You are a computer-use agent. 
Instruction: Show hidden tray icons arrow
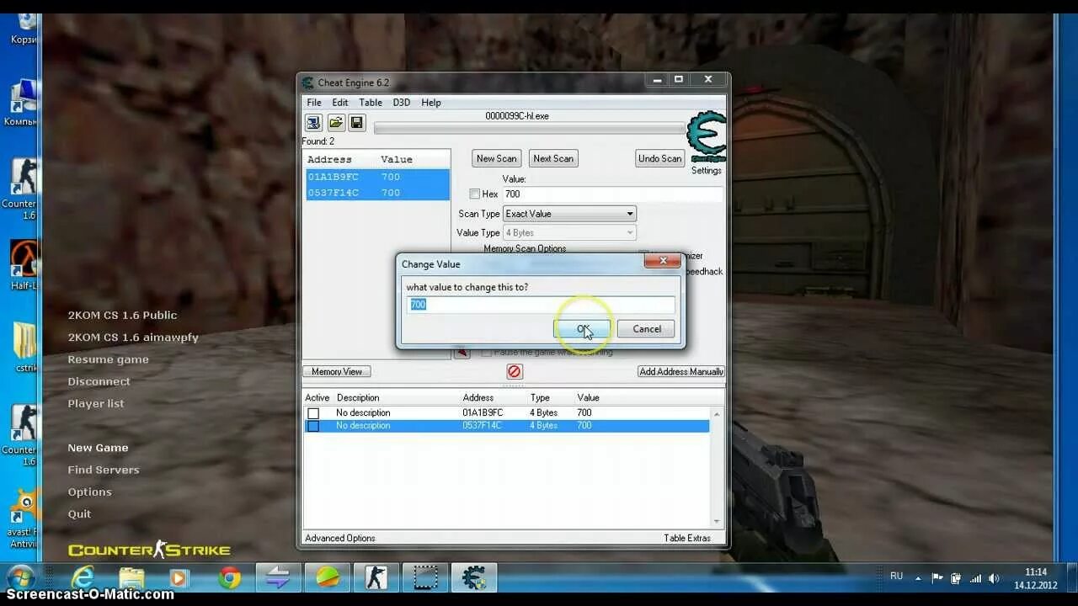coord(920,578)
